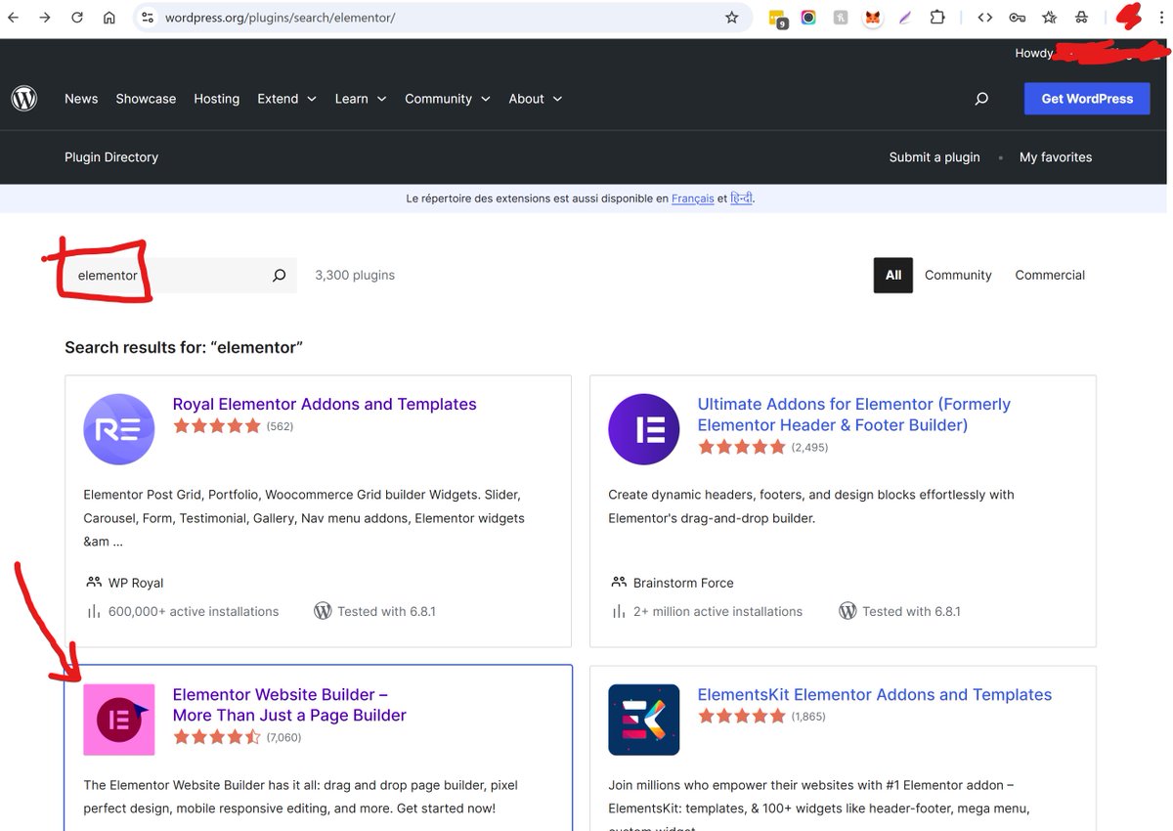This screenshot has height=831, width=1173.
Task: Switch directory to Hindi (हिन्दी)
Action: tap(742, 198)
